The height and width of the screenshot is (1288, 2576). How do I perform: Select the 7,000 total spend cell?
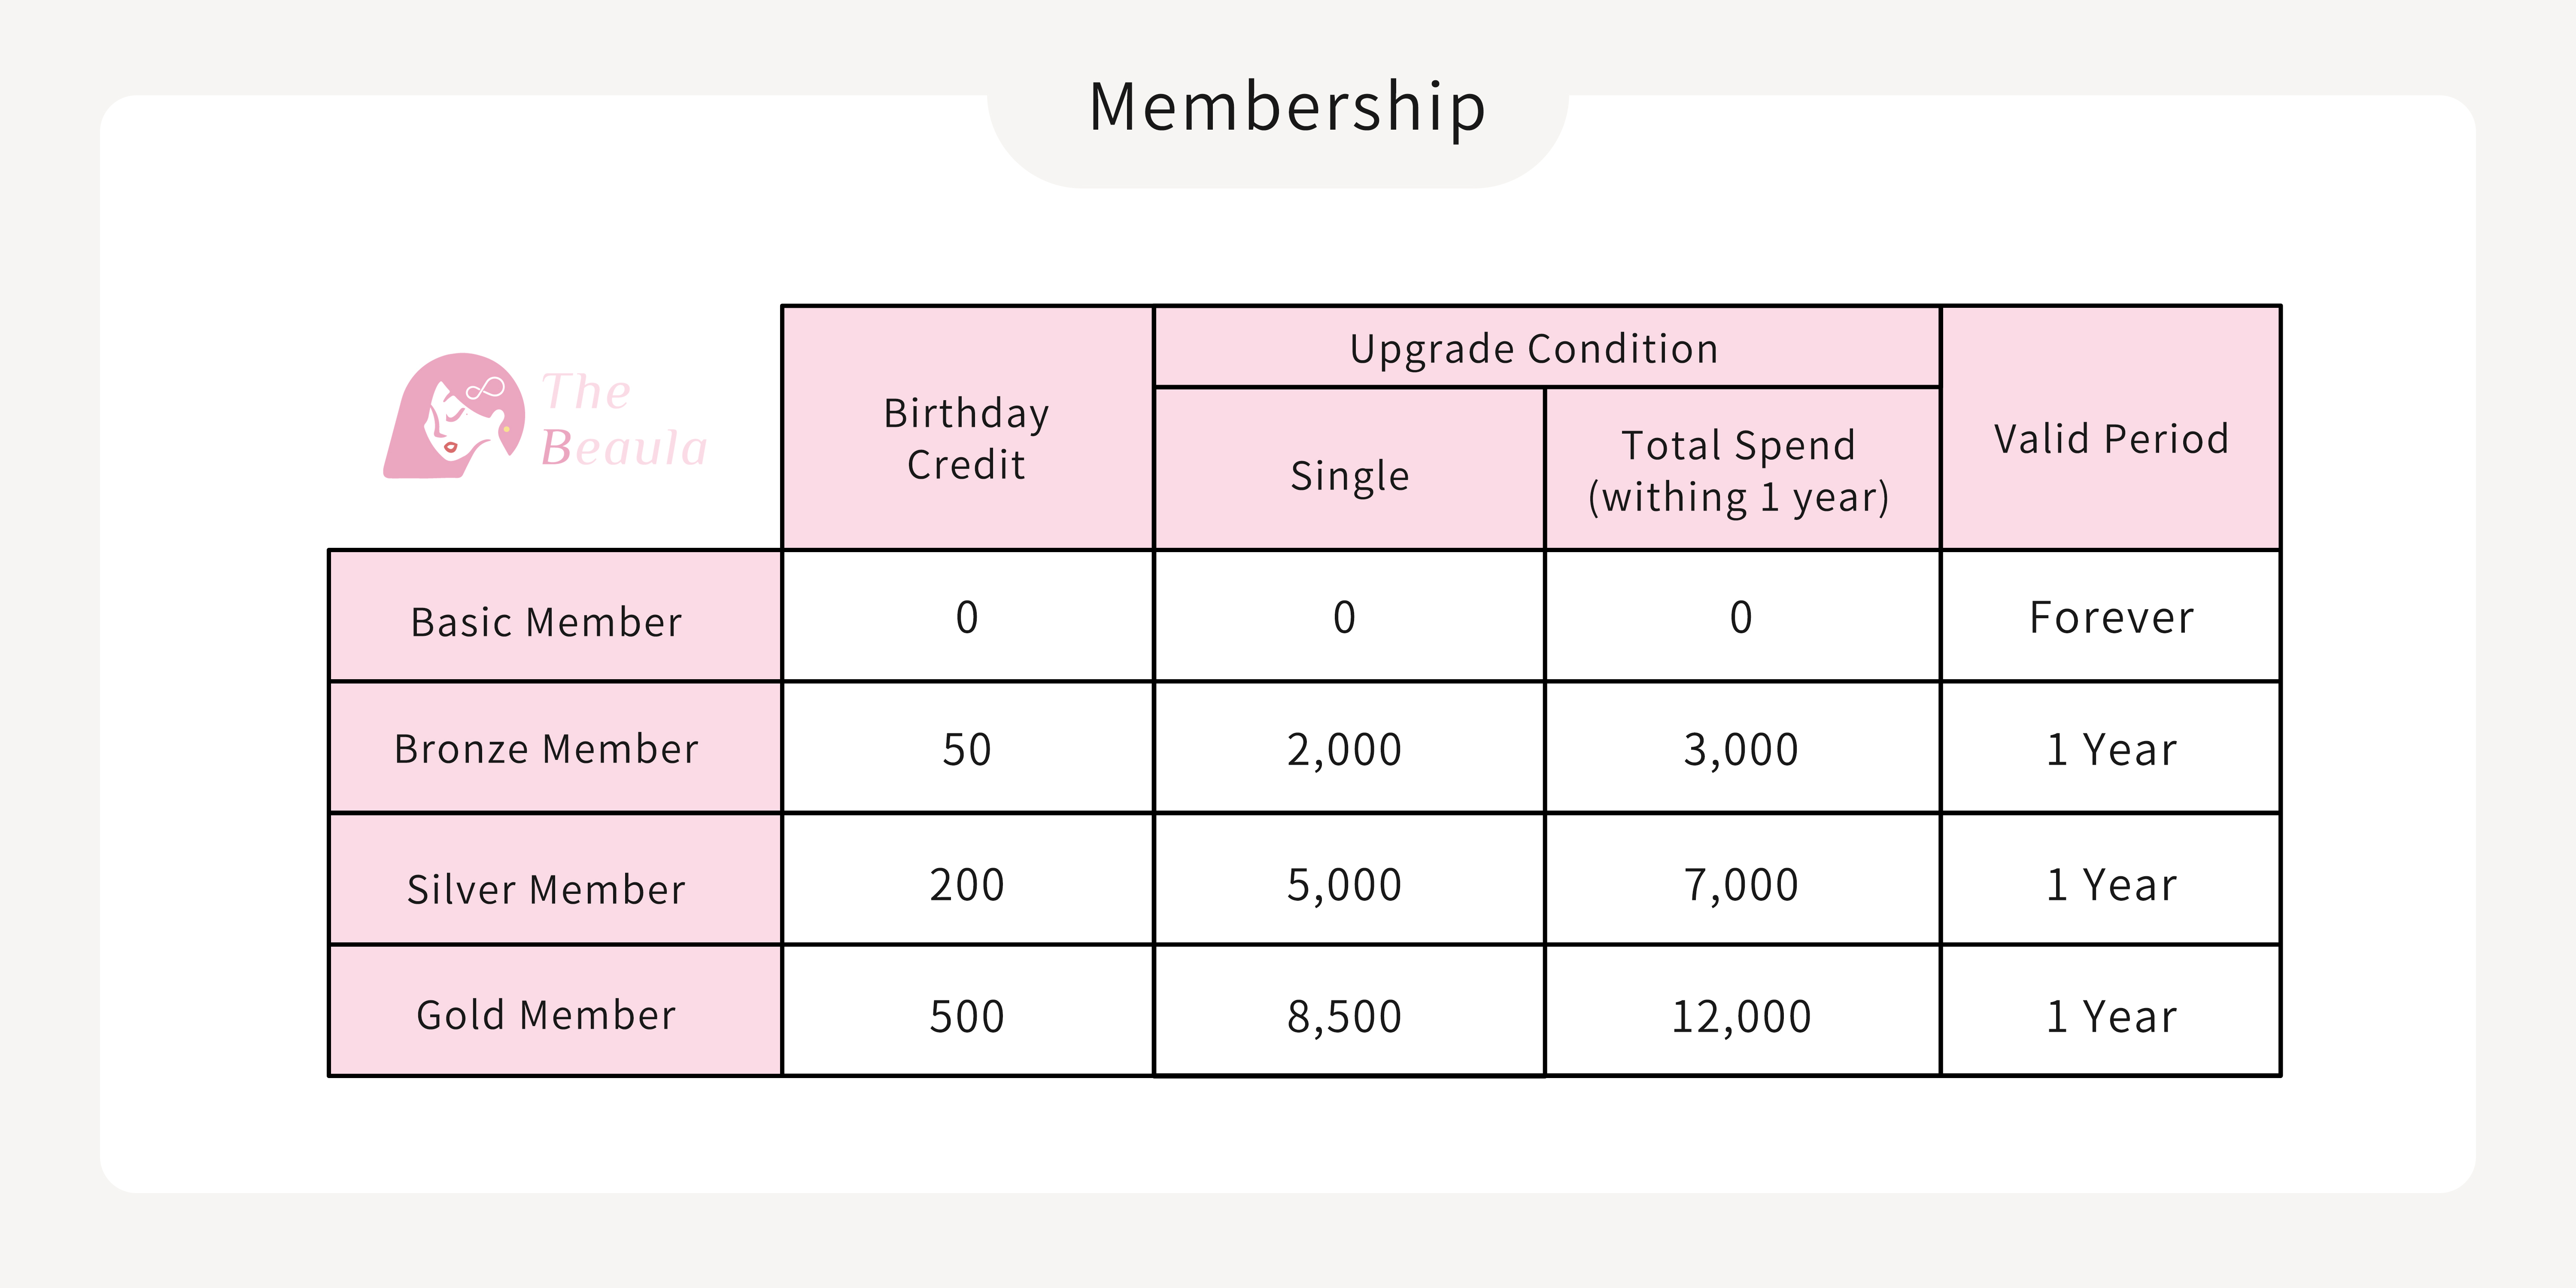pyautogui.click(x=1741, y=879)
